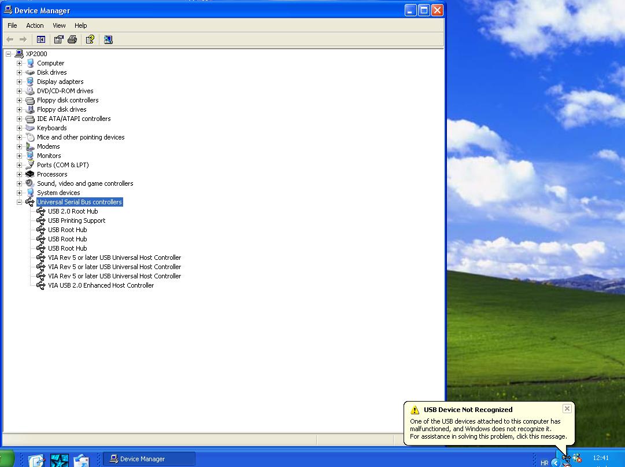The image size is (625, 467).
Task: Expand the Display adapters node
Action: (19, 82)
